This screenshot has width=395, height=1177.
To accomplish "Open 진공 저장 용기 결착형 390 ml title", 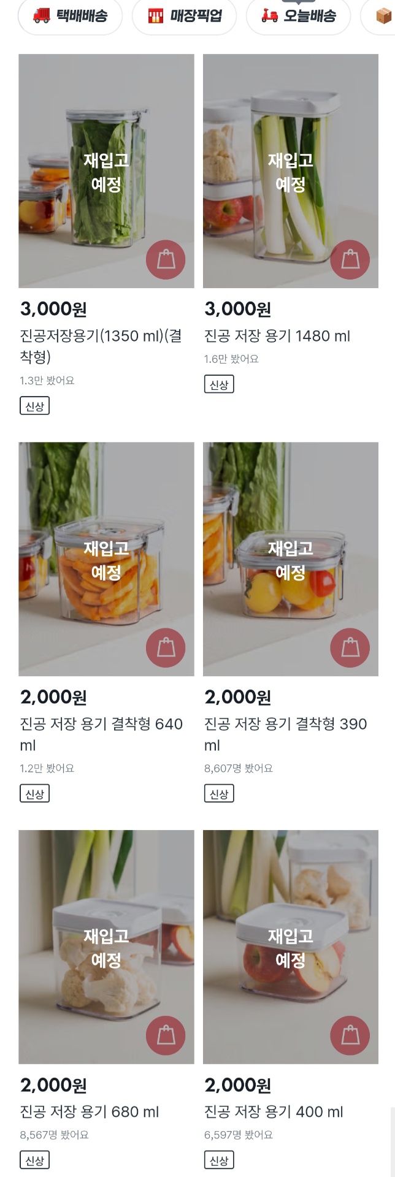I will [285, 734].
